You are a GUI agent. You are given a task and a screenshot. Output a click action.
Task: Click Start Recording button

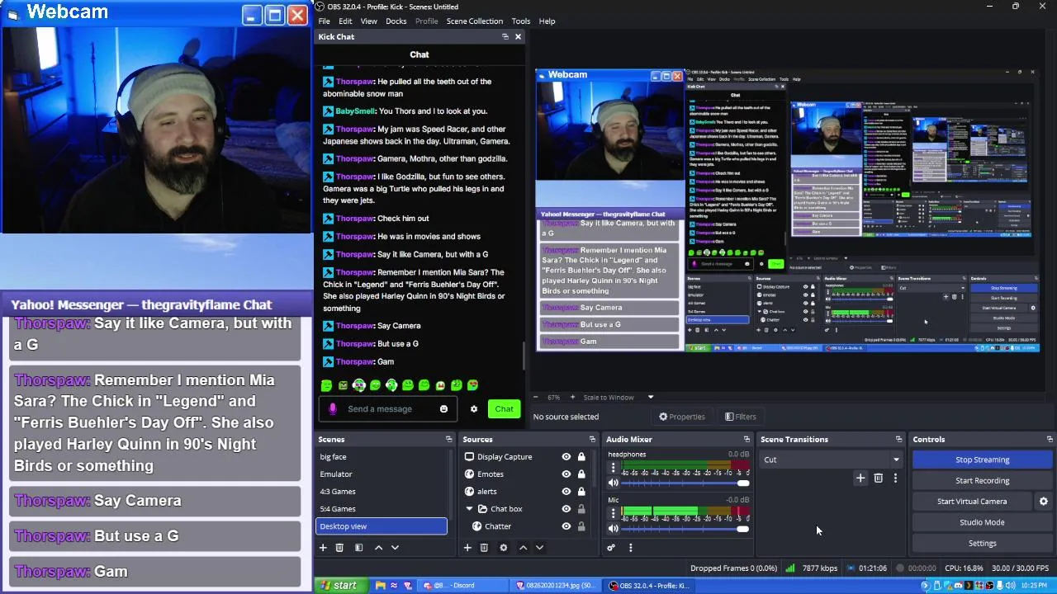(982, 481)
